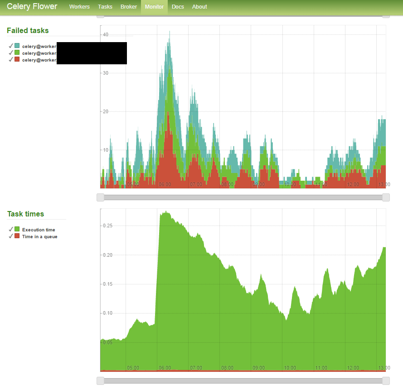Click the Task times range slider track

pyautogui.click(x=243, y=381)
